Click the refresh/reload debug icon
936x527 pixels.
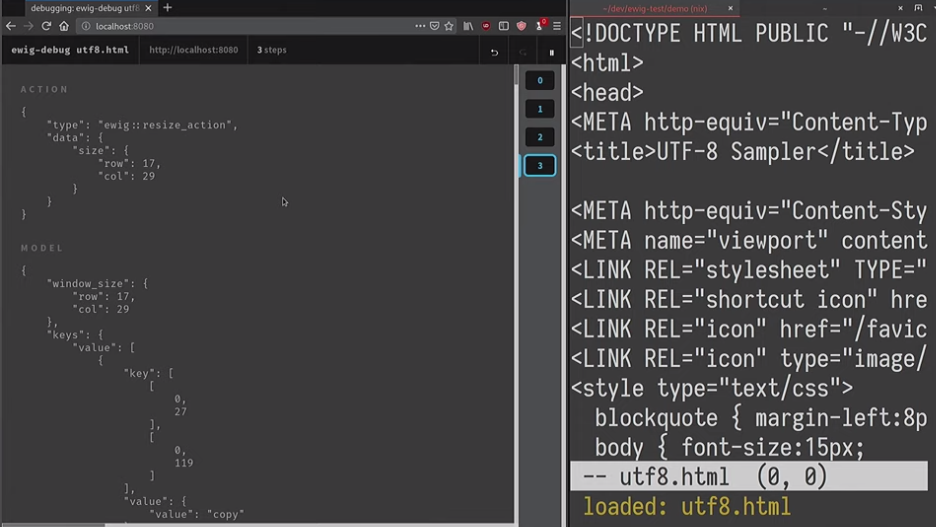click(x=522, y=52)
